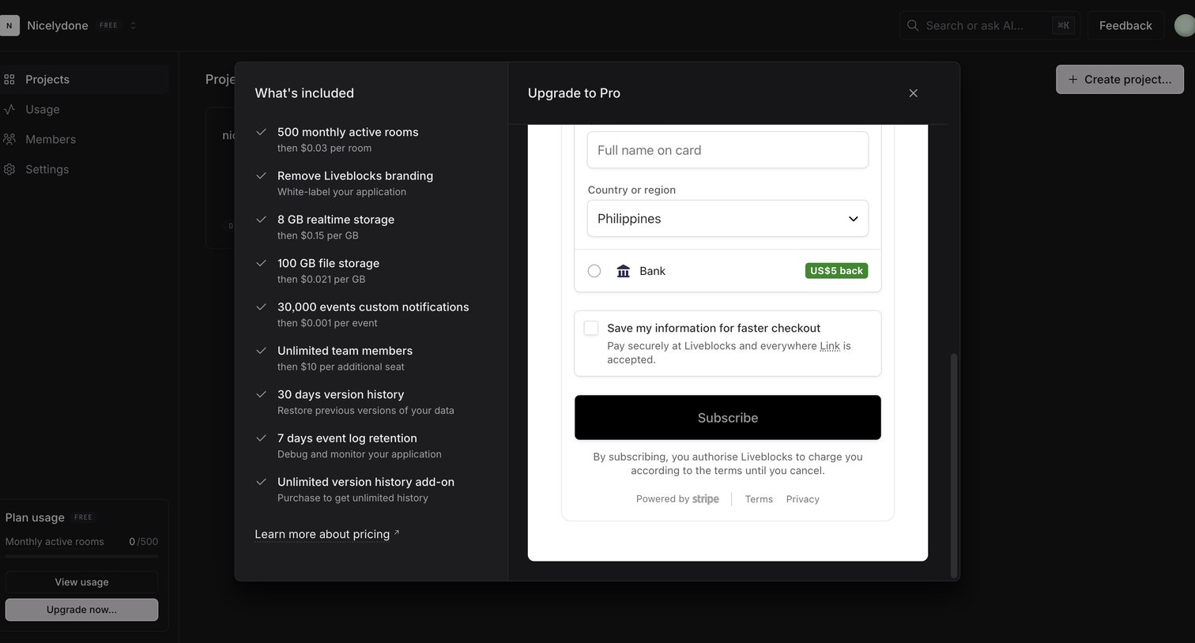Click the text 'Restore previous versions of your data'
The width and height of the screenshot is (1195, 643).
coord(366,410)
